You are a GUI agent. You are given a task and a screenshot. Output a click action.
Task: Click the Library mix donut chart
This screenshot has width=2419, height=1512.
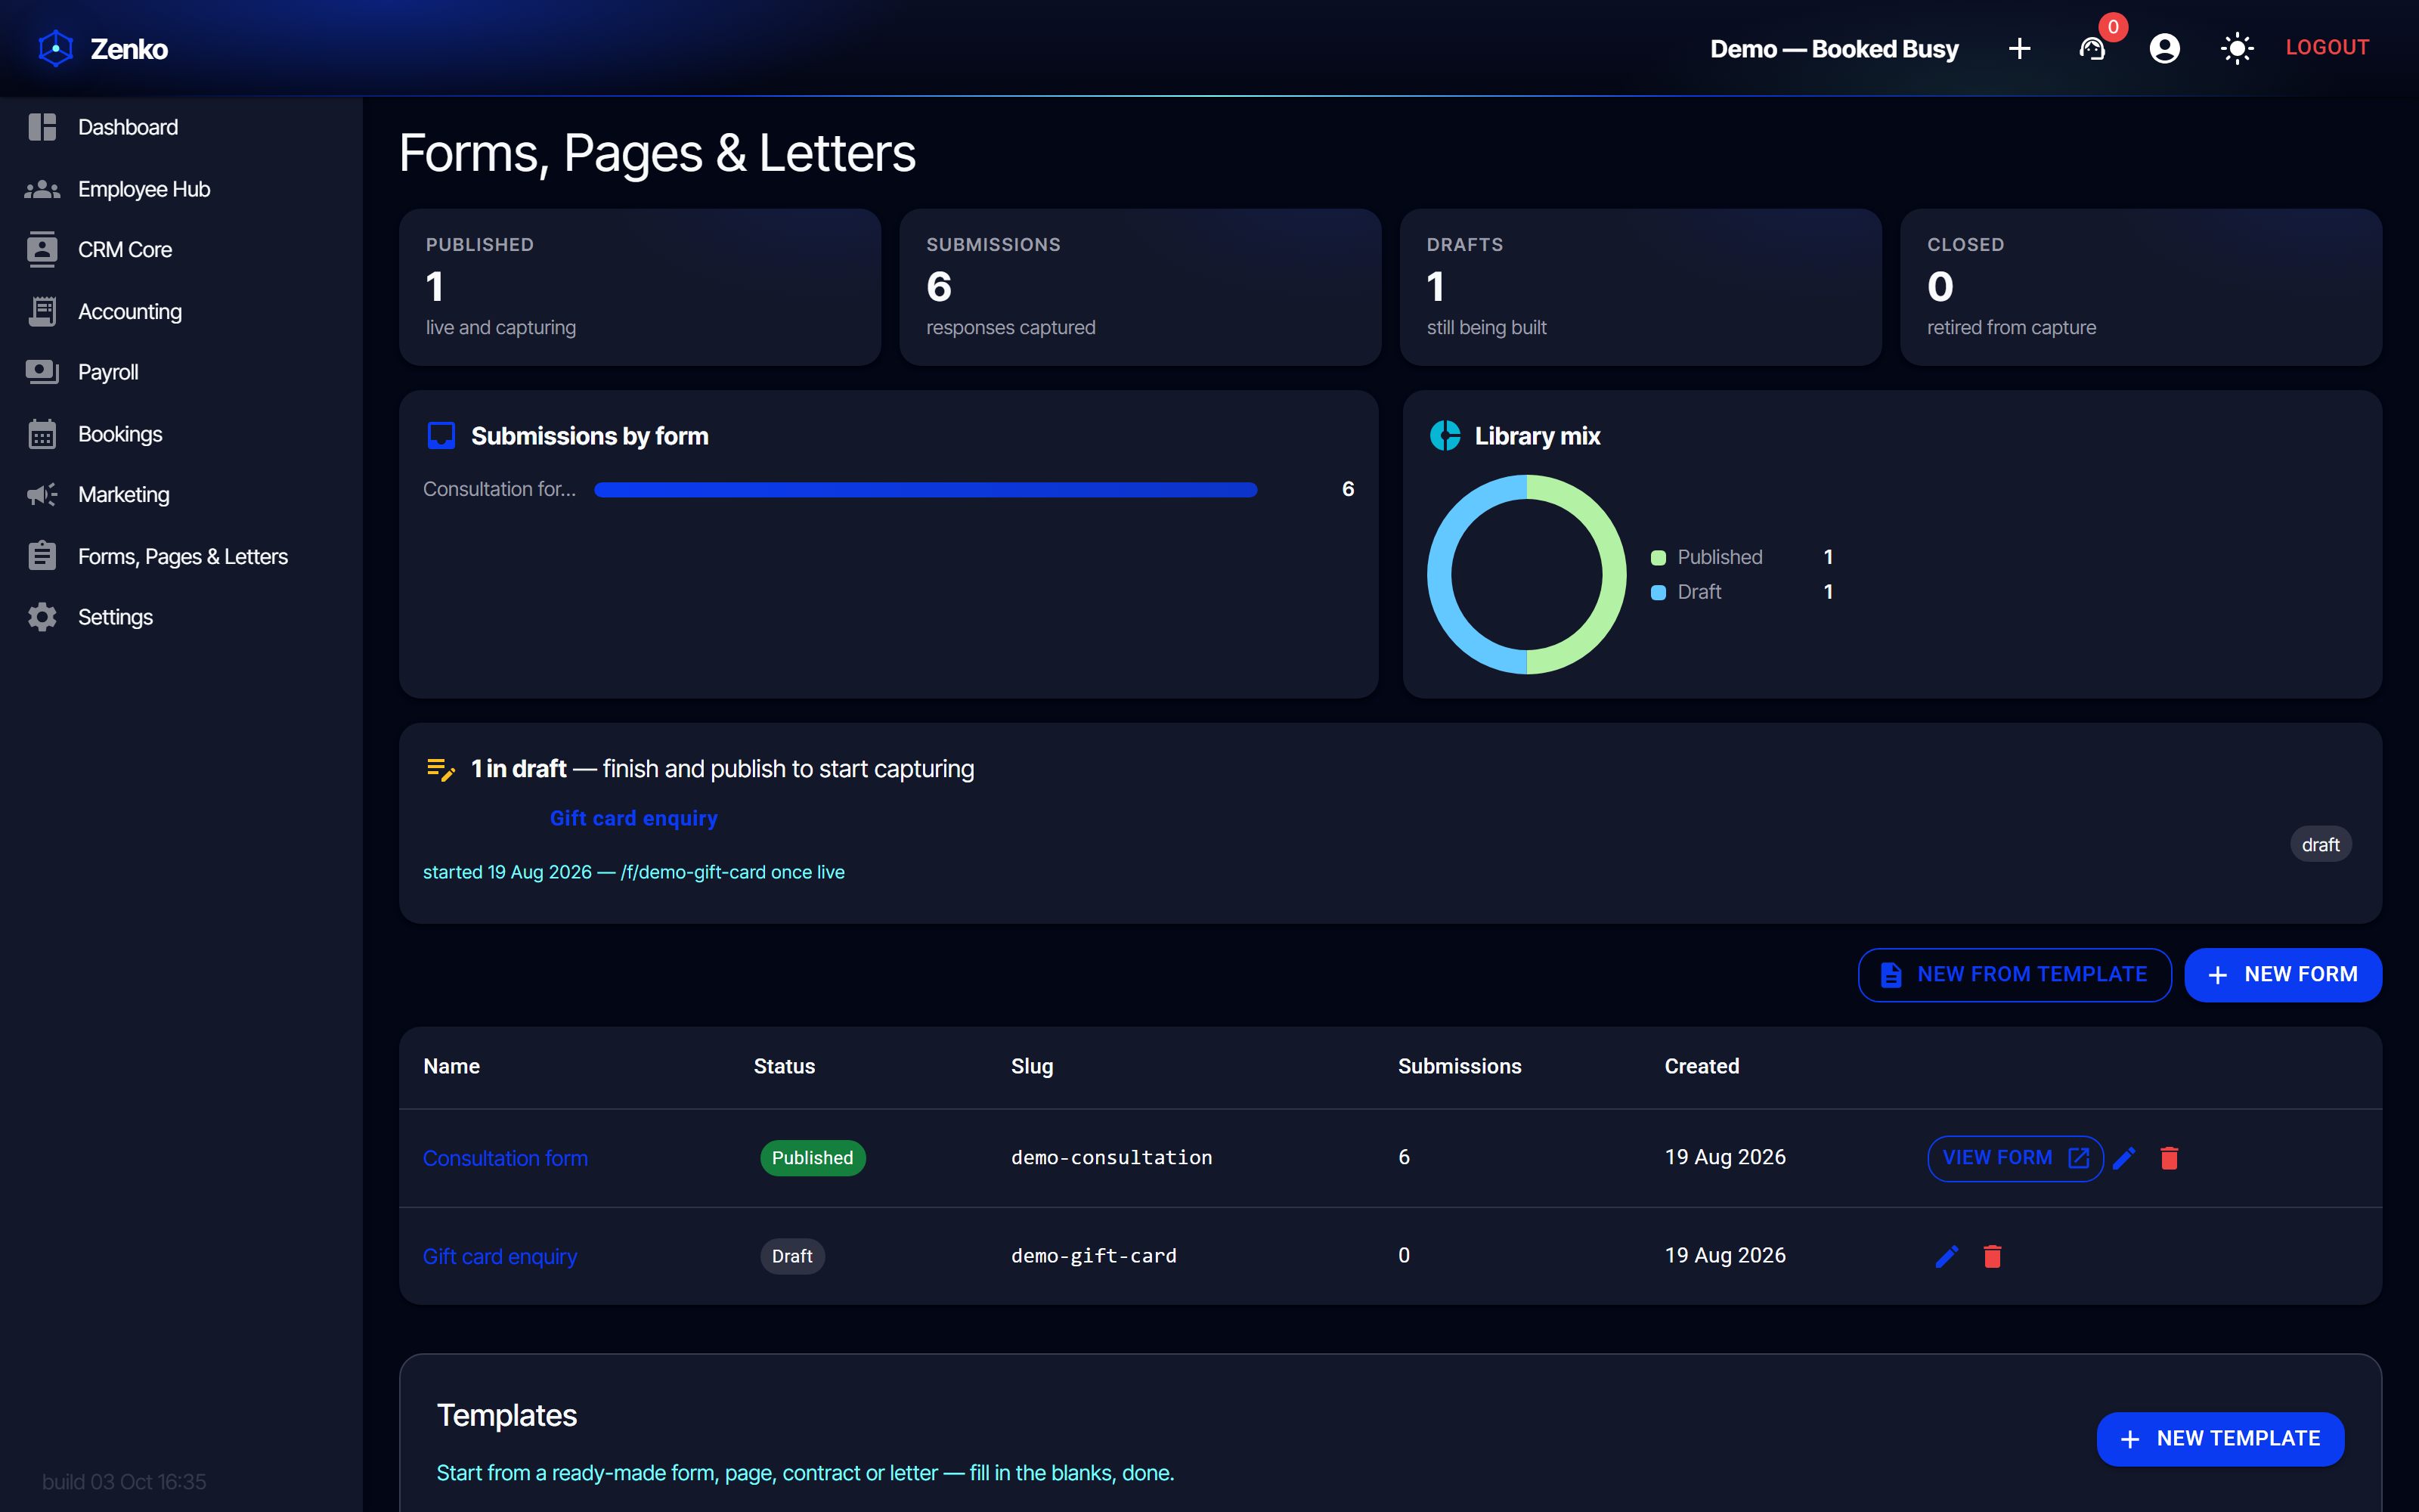1526,574
